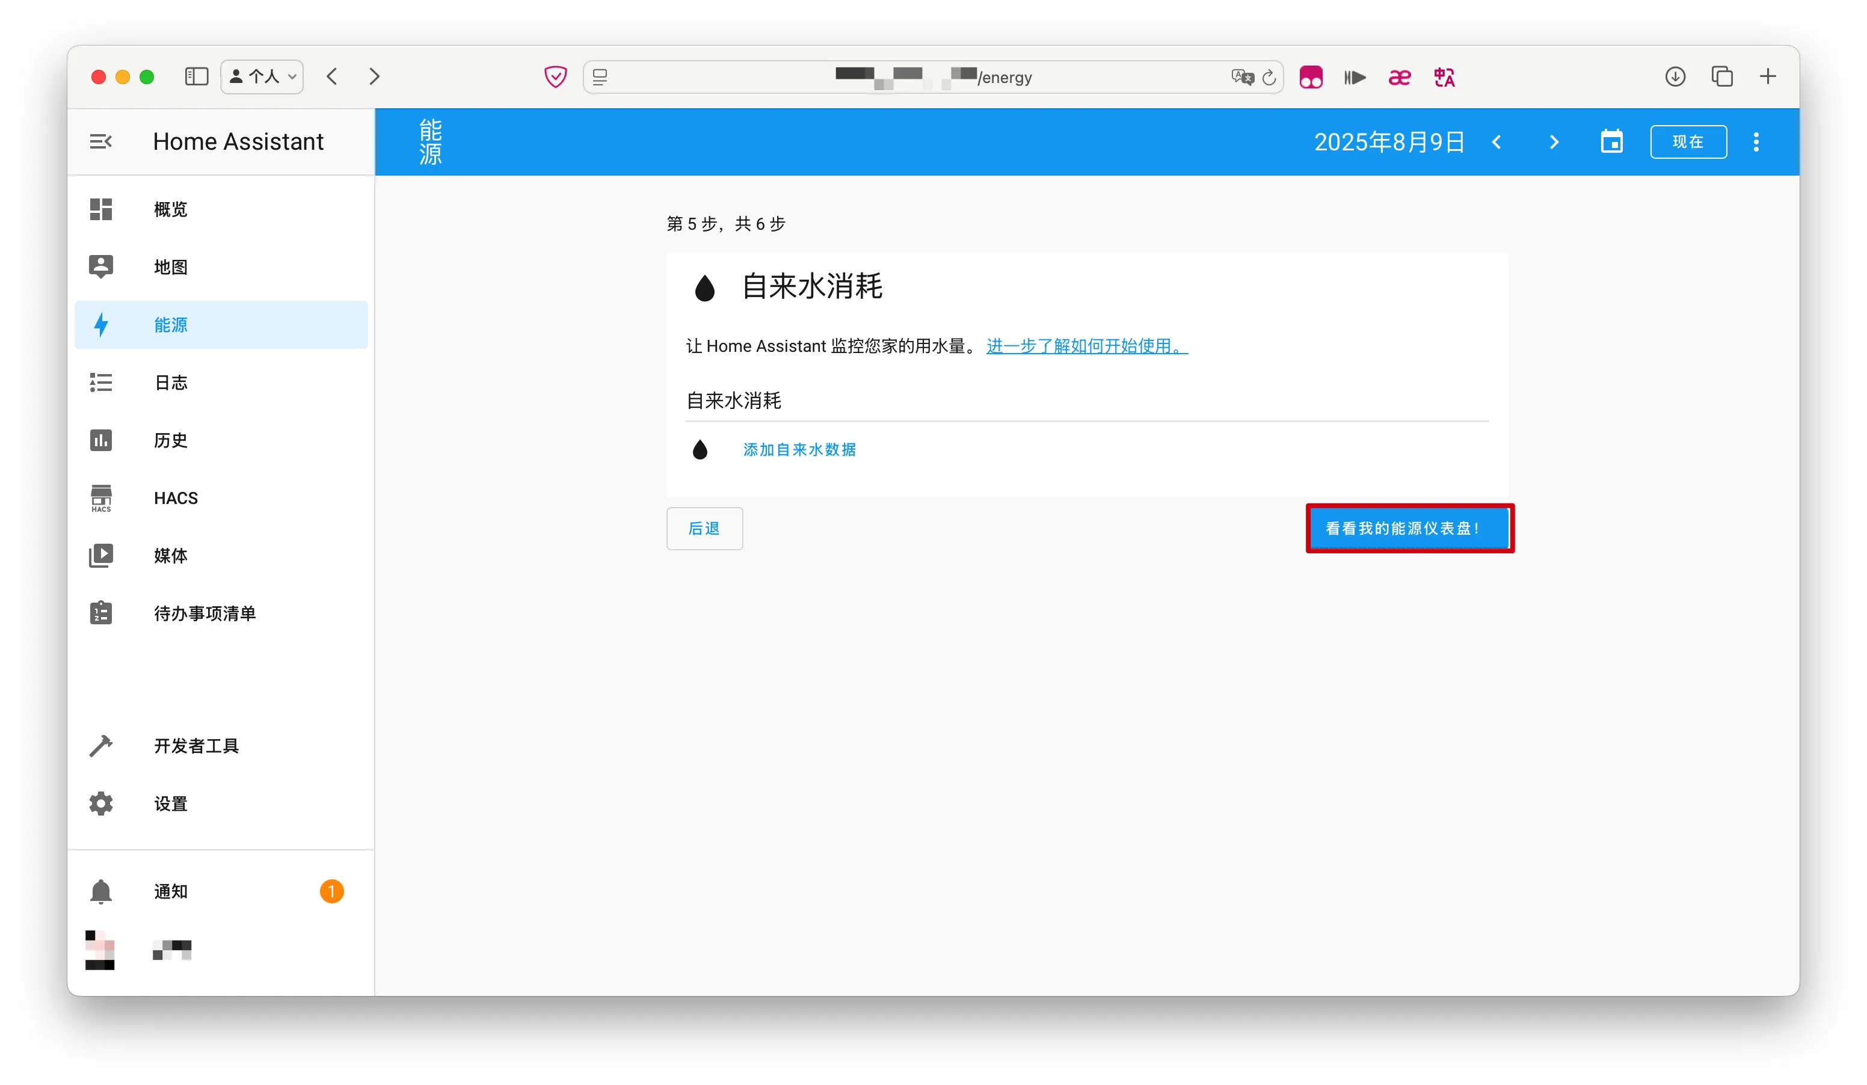Open the 地图 map panel icon
Viewport: 1867px width, 1085px height.
click(x=101, y=266)
